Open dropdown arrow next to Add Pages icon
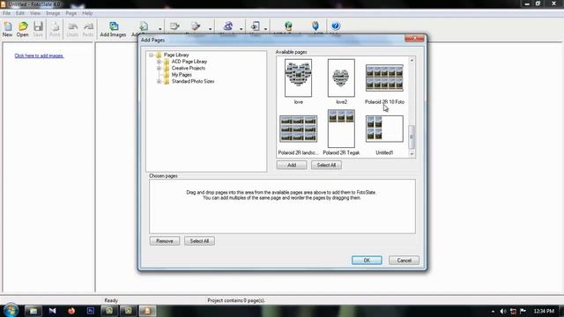564x317 pixels. pyautogui.click(x=160, y=29)
